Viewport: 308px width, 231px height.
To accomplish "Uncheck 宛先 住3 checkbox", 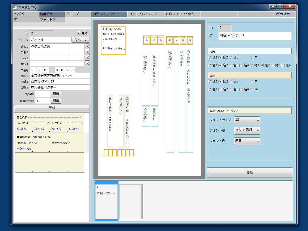I will click(230, 57).
